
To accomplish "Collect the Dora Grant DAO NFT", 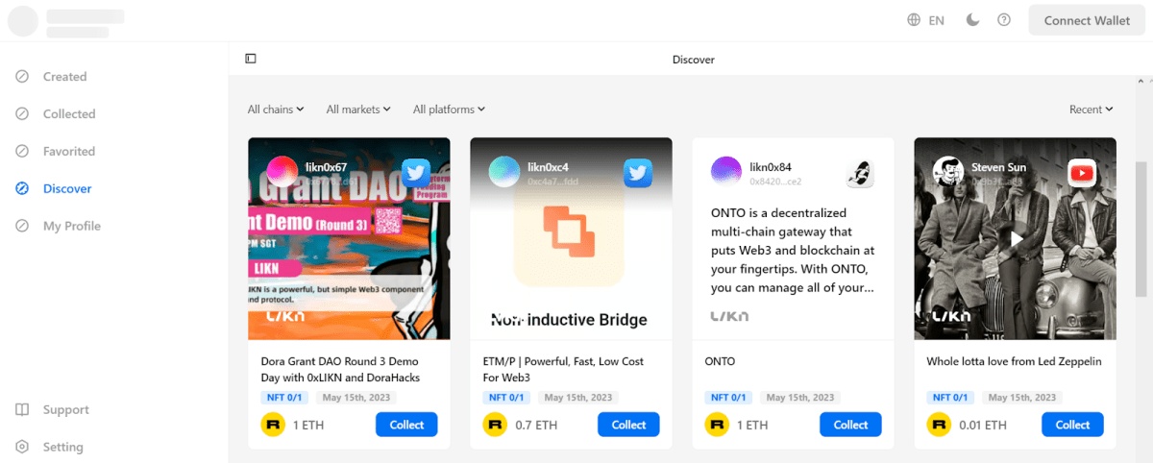I will [x=406, y=425].
